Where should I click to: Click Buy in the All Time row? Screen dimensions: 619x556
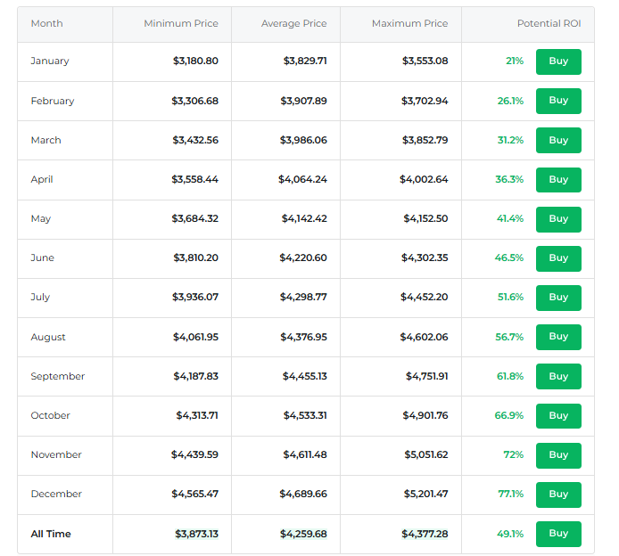(x=558, y=534)
